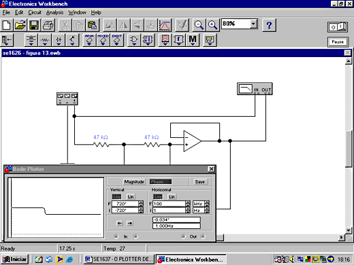
Task: Change the kHz unit spinner
Action: pos(207,204)
